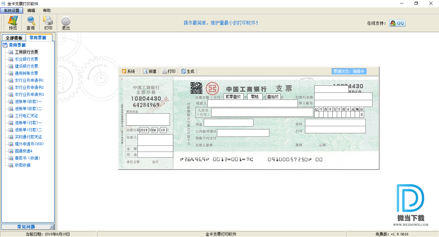Viewport: 439px width, 237px height.
Task: Click 打印 in cheque toolbar
Action: [169, 71]
